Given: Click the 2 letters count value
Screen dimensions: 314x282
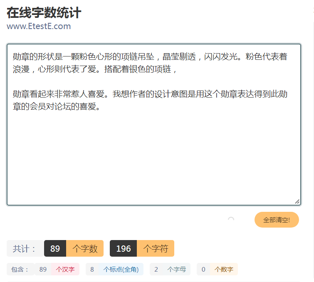Looking at the screenshot, I should 156,269.
